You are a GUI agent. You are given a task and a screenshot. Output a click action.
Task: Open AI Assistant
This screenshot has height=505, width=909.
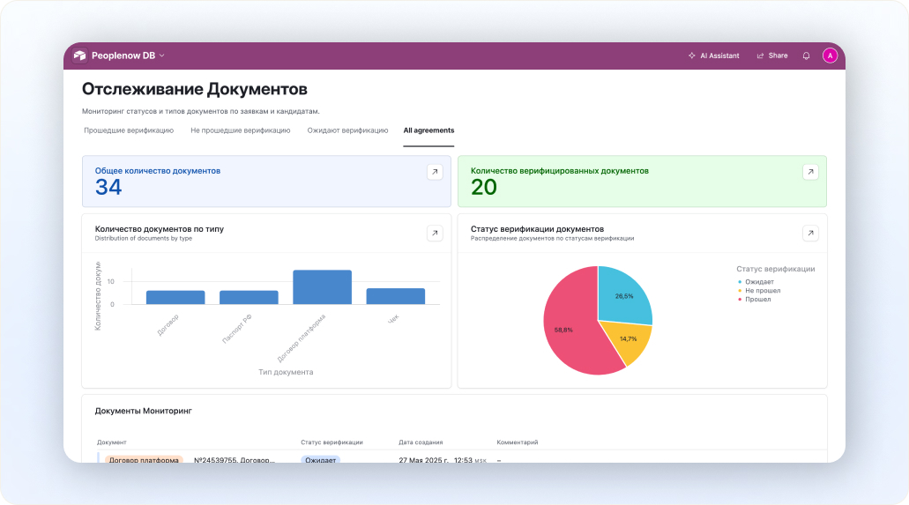click(713, 56)
